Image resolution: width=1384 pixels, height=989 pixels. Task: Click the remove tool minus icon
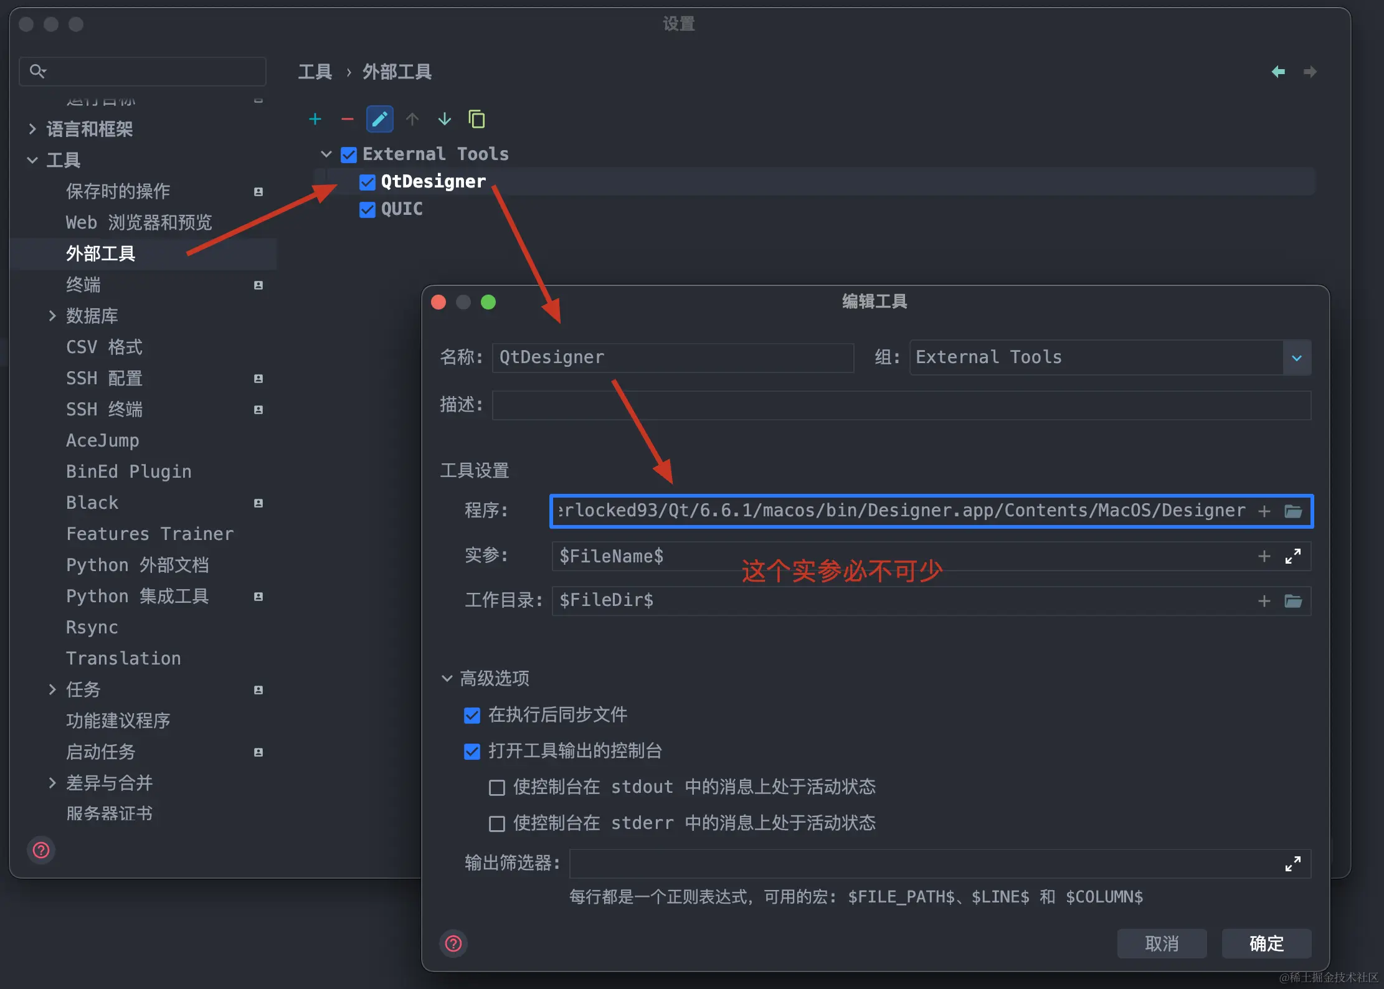347,119
